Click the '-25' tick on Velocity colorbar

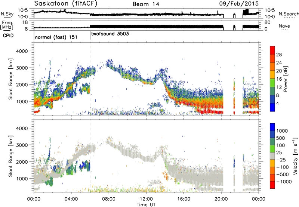pyautogui.click(x=281, y=160)
